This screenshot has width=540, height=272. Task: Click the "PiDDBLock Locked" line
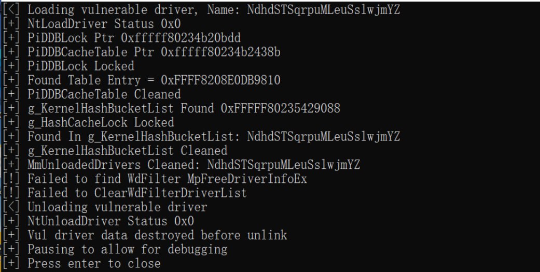point(80,66)
